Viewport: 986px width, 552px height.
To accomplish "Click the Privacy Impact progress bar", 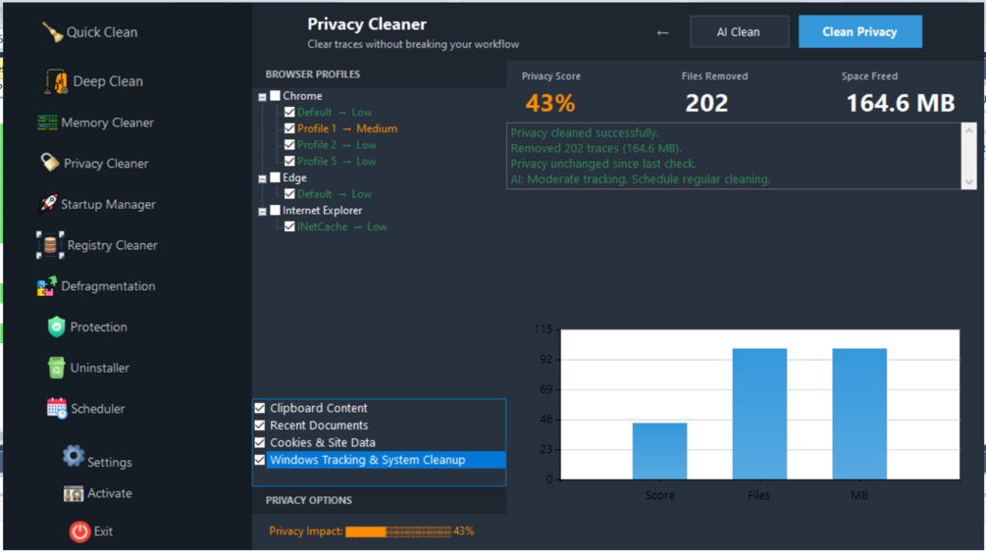I will click(398, 531).
